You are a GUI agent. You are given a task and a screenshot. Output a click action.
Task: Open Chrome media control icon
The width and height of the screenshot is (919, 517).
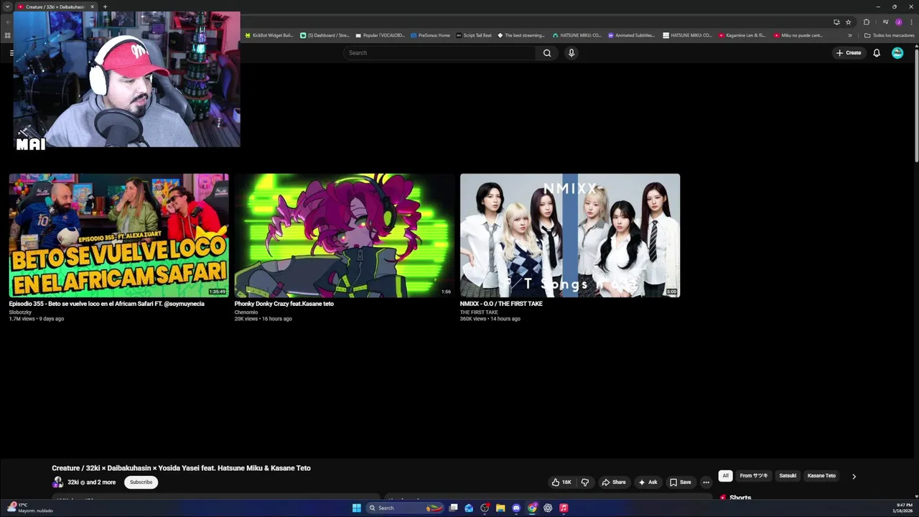coord(885,22)
